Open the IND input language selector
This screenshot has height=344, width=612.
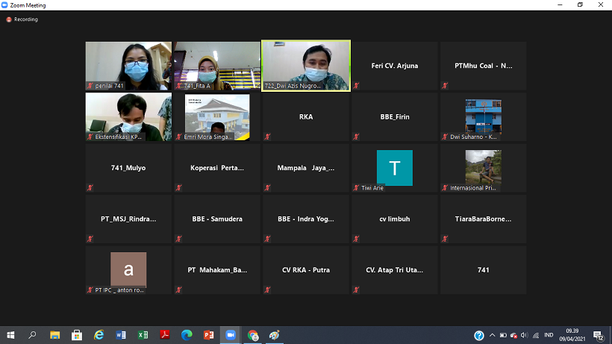[x=549, y=335]
